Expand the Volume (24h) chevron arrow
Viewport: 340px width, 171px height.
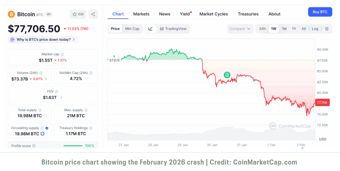click(x=46, y=79)
